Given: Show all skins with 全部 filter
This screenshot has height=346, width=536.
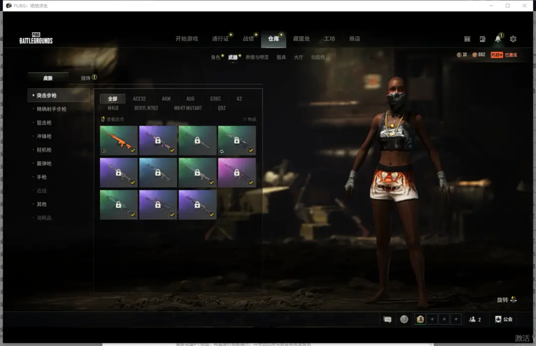Looking at the screenshot, I should [x=113, y=99].
